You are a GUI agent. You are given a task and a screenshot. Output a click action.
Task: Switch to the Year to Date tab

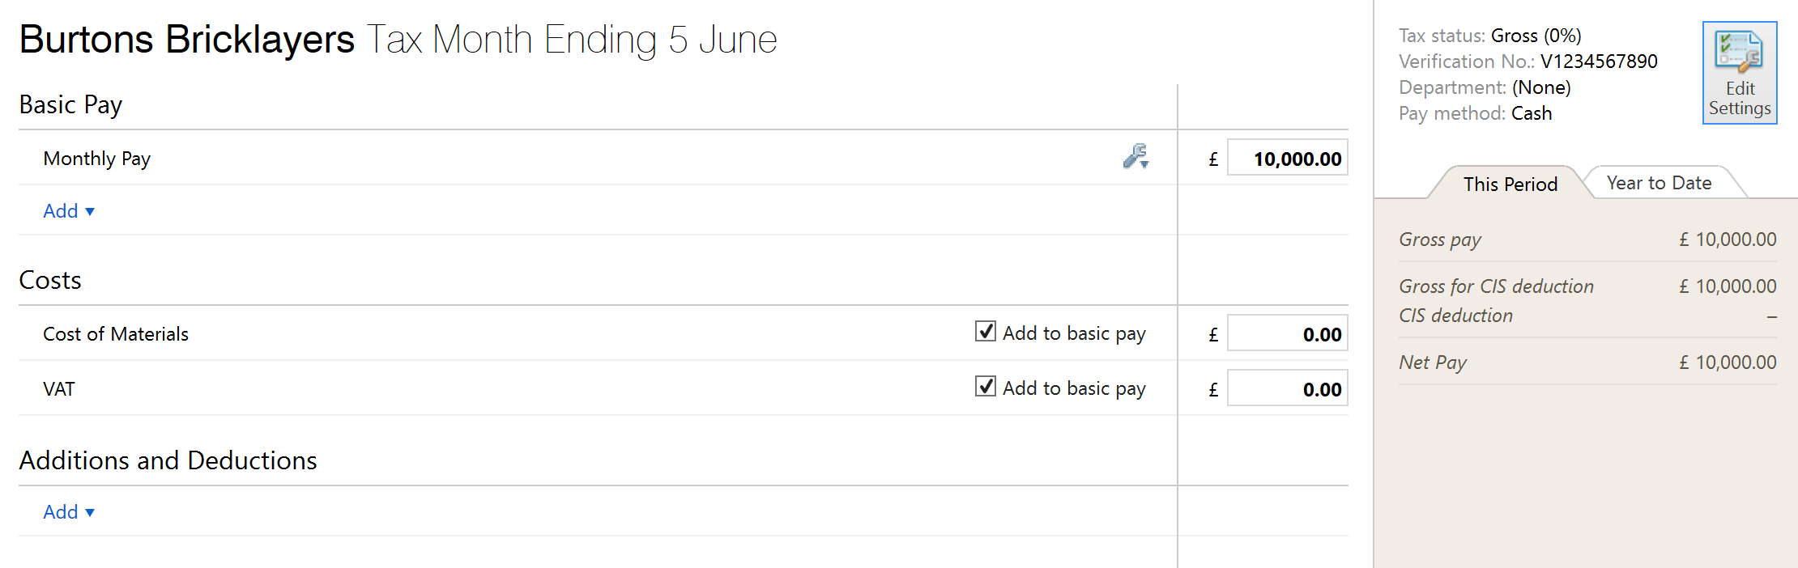click(x=1660, y=182)
